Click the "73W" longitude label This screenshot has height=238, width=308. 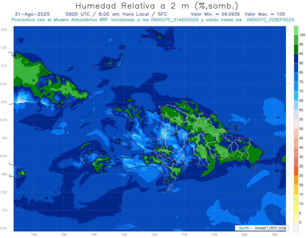pyautogui.click(x=124, y=235)
